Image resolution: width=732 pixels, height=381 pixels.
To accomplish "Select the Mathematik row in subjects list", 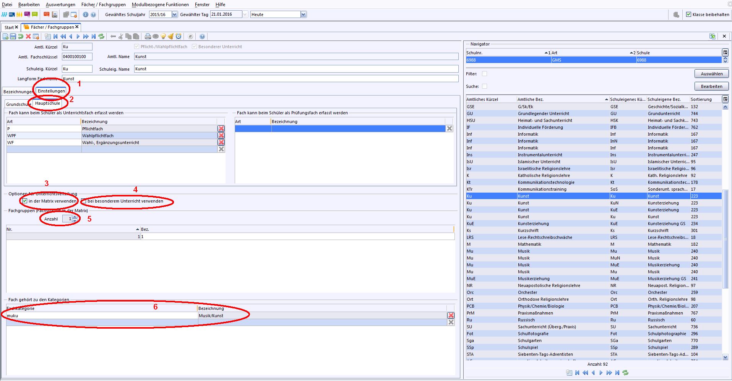I will pyautogui.click(x=593, y=244).
